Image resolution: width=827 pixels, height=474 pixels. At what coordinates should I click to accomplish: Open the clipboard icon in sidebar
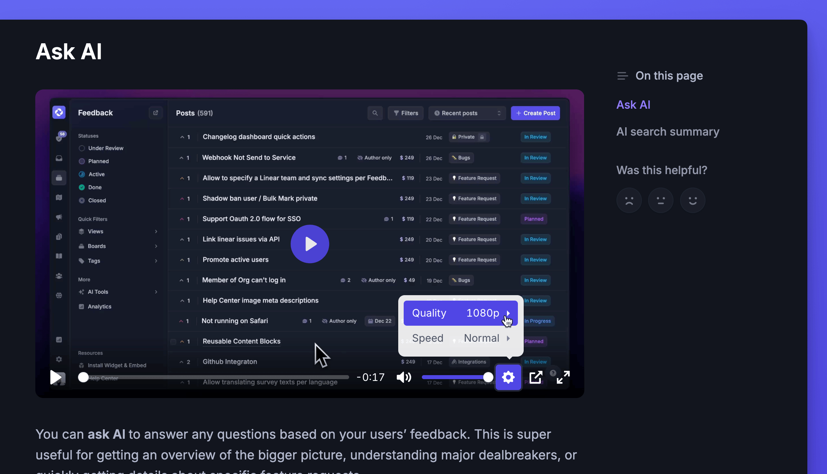click(x=59, y=237)
